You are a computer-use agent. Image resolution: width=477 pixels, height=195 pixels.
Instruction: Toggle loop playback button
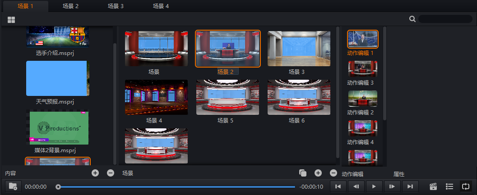(465, 186)
